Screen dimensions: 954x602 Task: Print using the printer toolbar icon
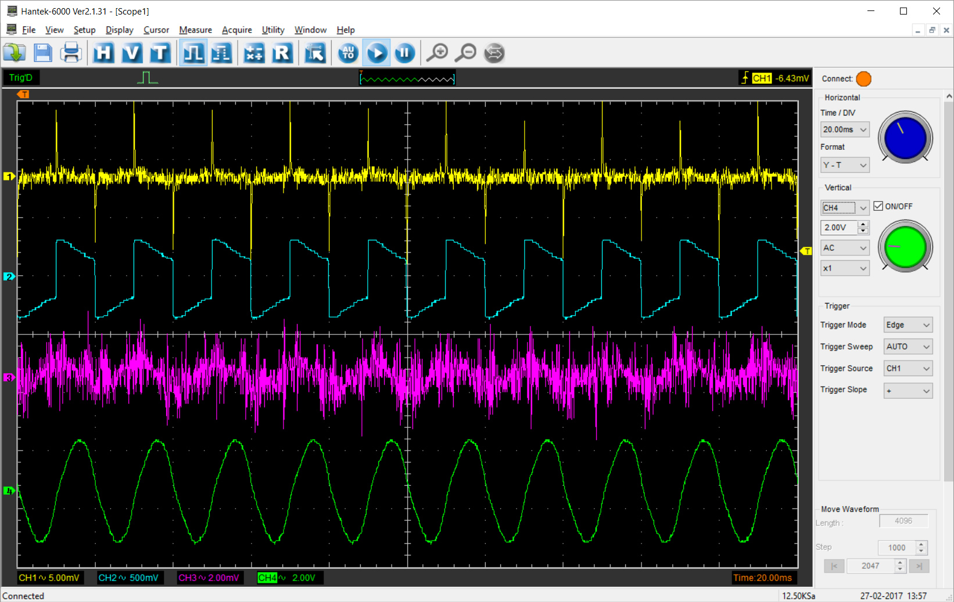[71, 53]
